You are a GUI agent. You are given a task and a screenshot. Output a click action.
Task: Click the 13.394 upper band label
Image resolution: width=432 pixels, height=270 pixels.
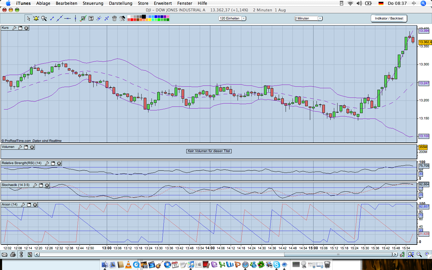(424, 31)
